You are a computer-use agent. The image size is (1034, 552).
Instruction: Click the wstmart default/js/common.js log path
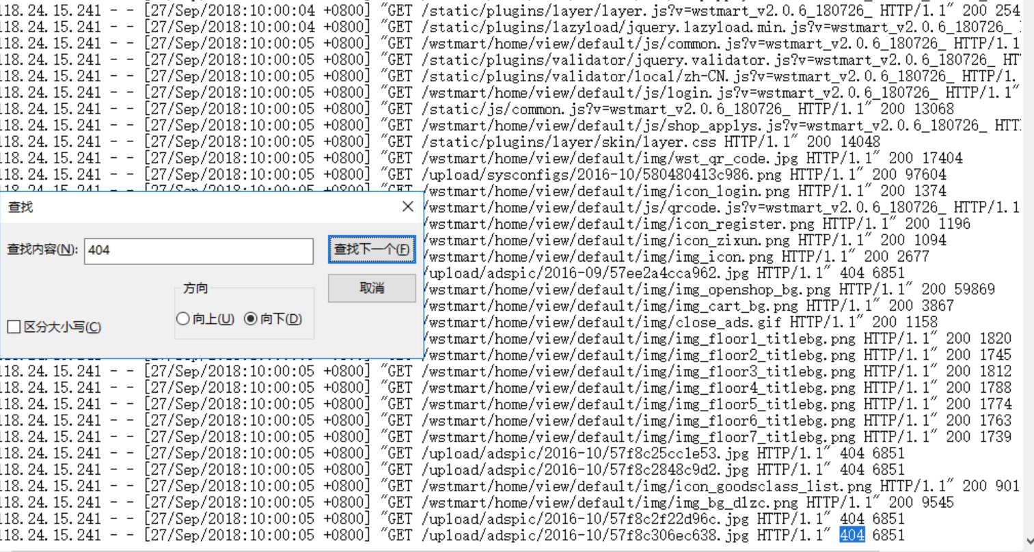[683, 43]
